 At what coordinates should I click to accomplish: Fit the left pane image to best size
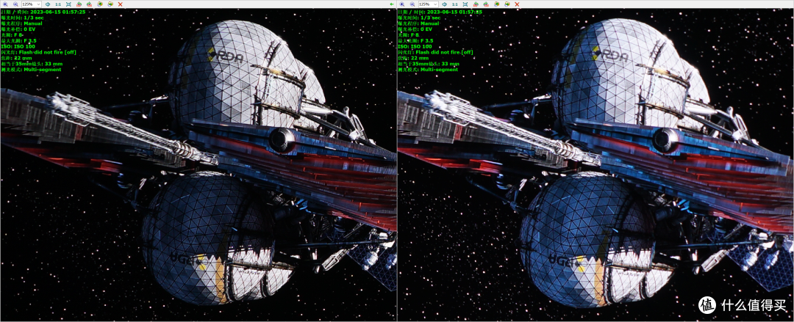click(x=48, y=4)
